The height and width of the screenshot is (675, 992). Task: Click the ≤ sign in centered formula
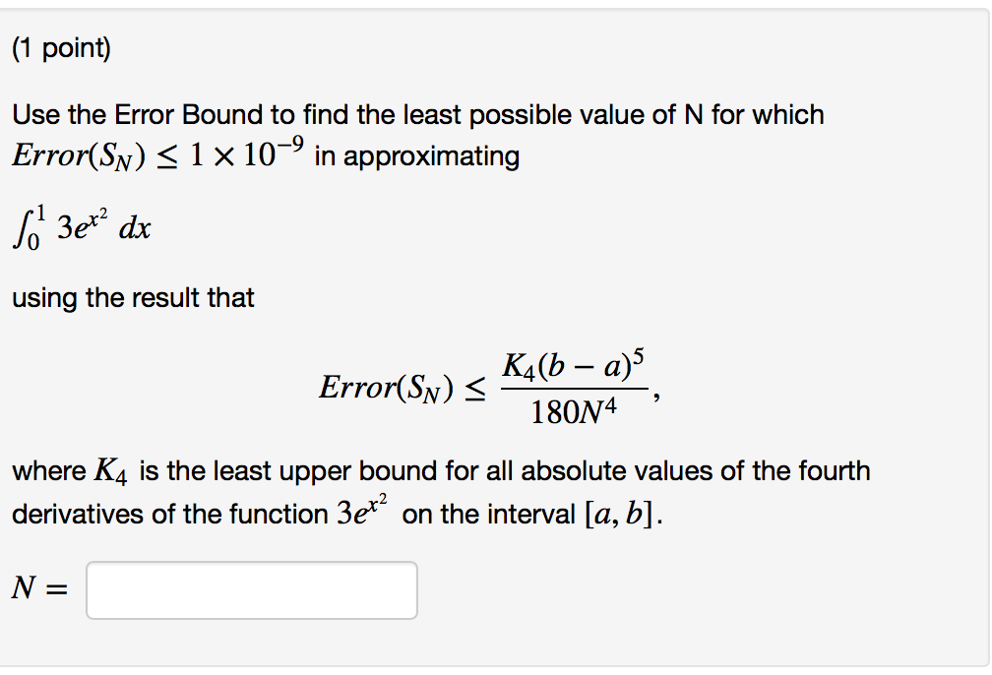475,389
